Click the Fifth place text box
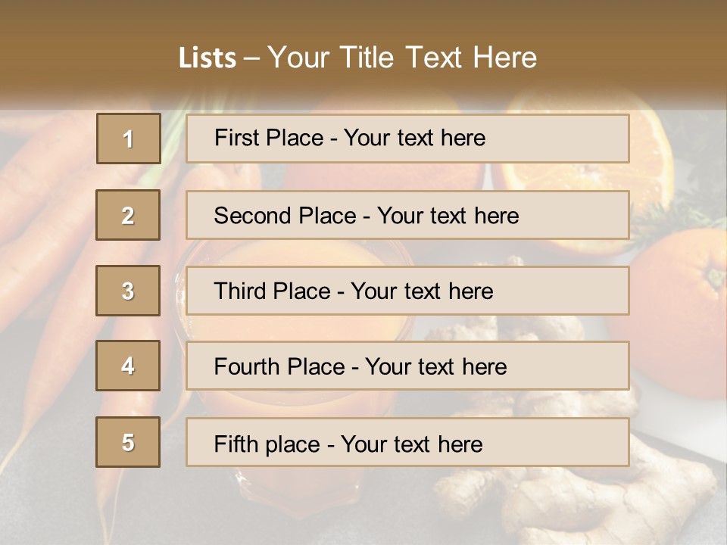The image size is (727, 545). pyautogui.click(x=407, y=442)
